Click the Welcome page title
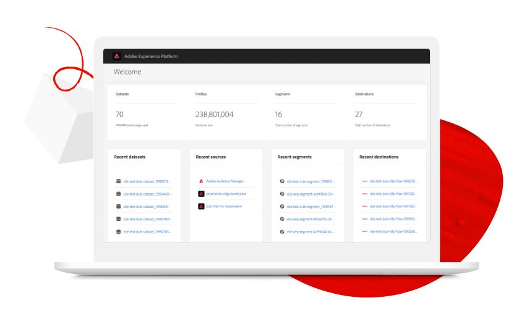The width and height of the screenshot is (532, 311). coord(127,72)
